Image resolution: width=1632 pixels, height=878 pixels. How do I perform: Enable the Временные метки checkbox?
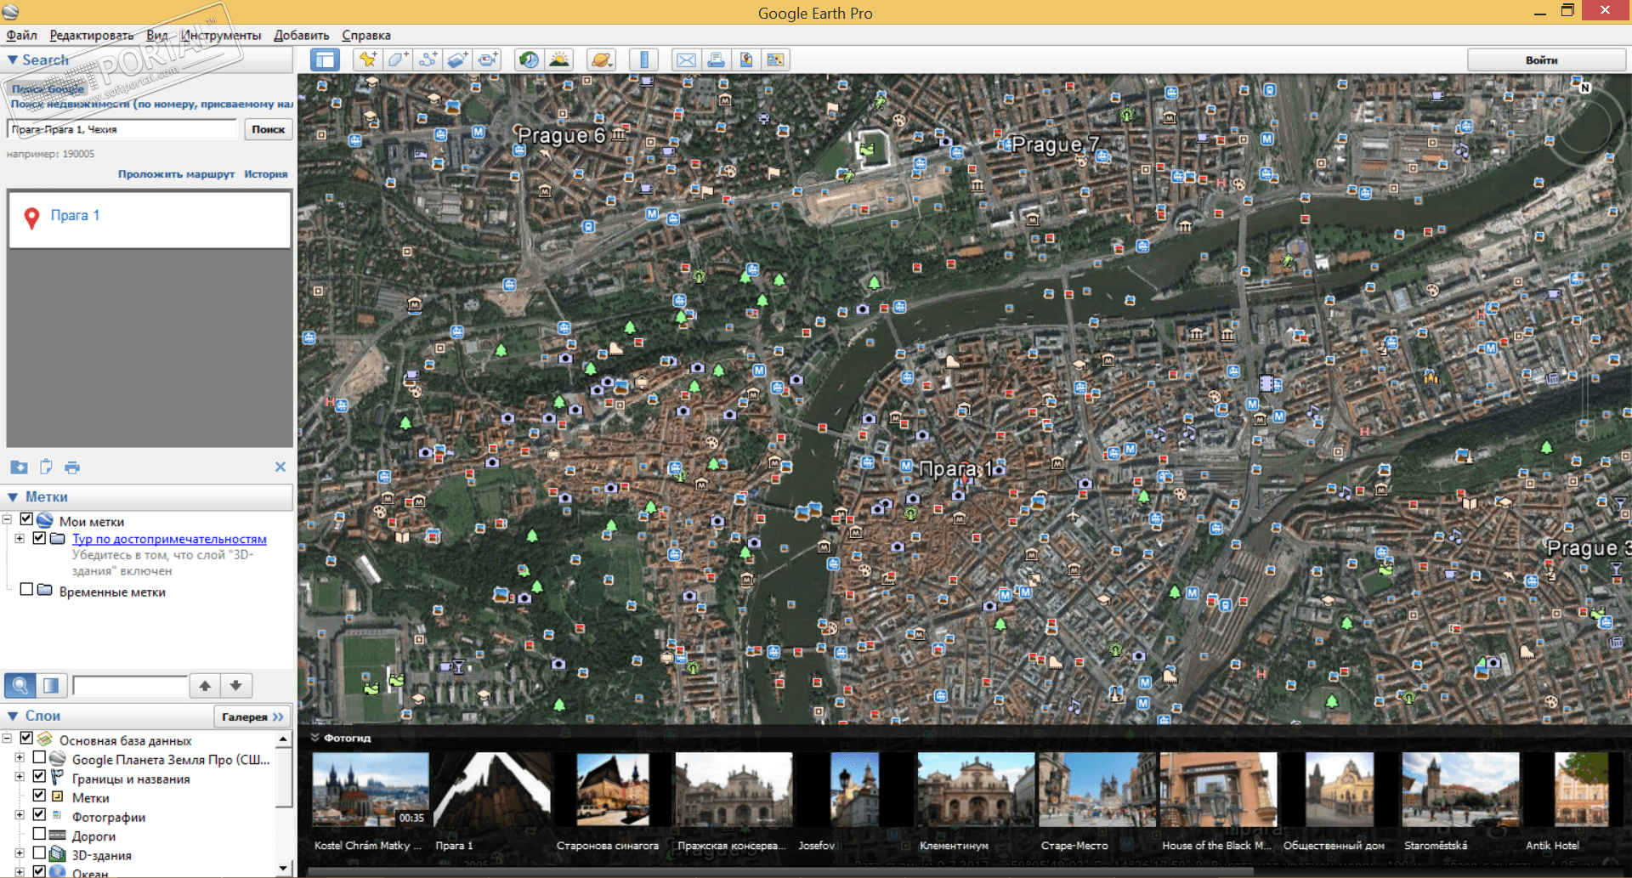[26, 589]
